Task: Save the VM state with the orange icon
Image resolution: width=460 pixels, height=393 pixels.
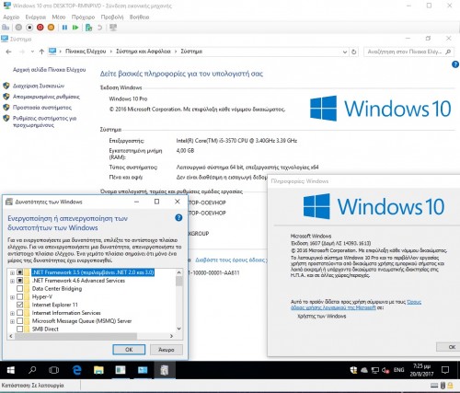Action: [x=51, y=28]
